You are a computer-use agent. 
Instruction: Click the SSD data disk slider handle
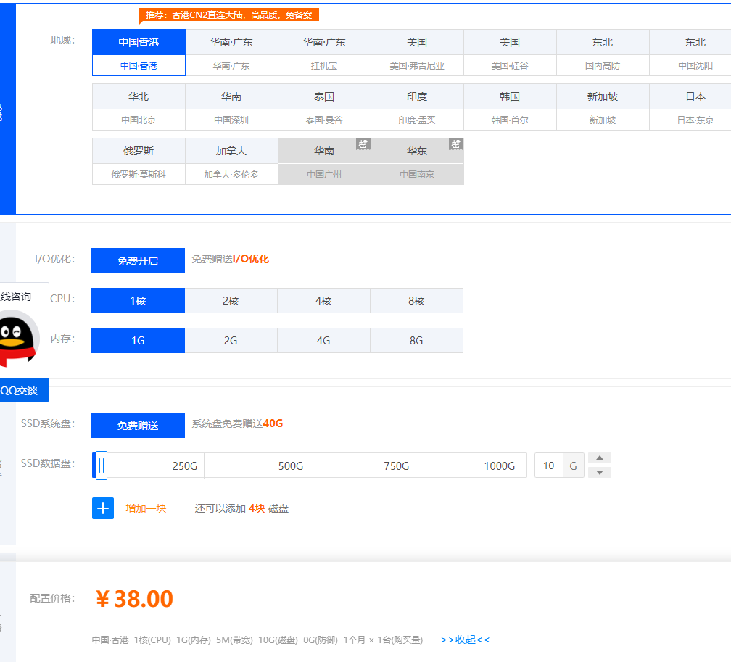[101, 466]
